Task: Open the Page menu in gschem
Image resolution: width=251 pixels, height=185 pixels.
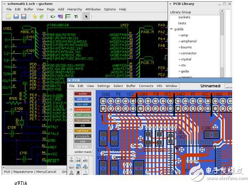Action: [x=51, y=9]
